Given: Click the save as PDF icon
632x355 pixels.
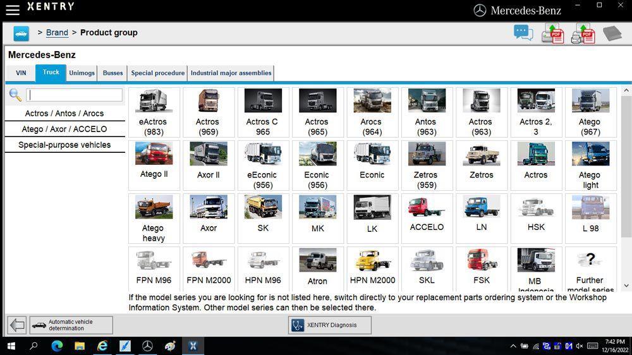Looking at the screenshot, I should pos(552,33).
